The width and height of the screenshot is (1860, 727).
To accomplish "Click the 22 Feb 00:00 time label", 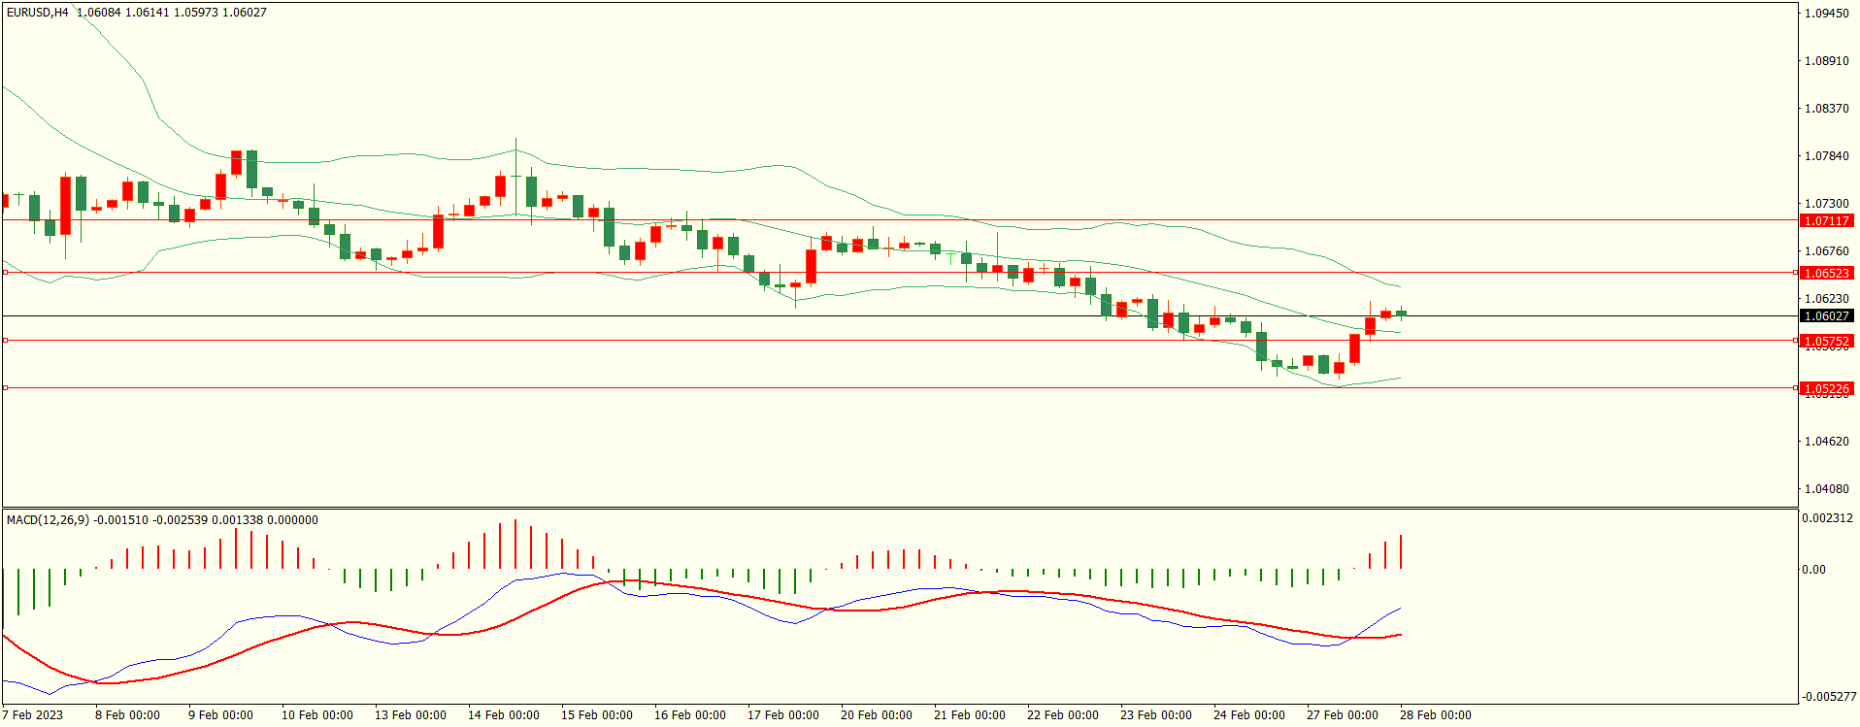I will point(1062,715).
